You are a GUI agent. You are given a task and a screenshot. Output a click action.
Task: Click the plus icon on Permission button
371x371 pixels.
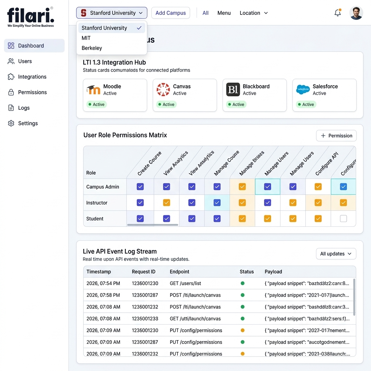pyautogui.click(x=323, y=136)
